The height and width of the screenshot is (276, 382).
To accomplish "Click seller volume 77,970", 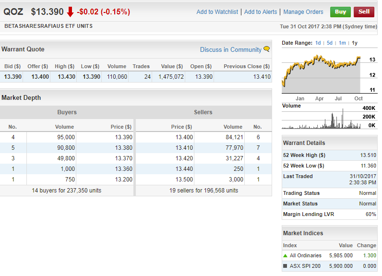I will click(234, 148).
